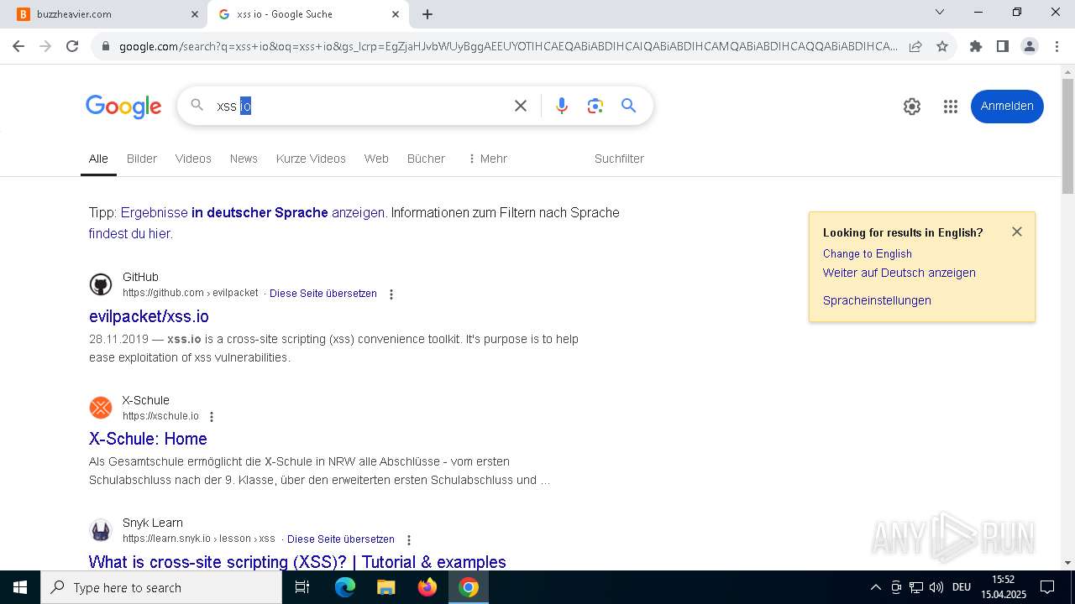Open options menu for X-Schule result
Screen dimensions: 1075x604
tap(212, 417)
